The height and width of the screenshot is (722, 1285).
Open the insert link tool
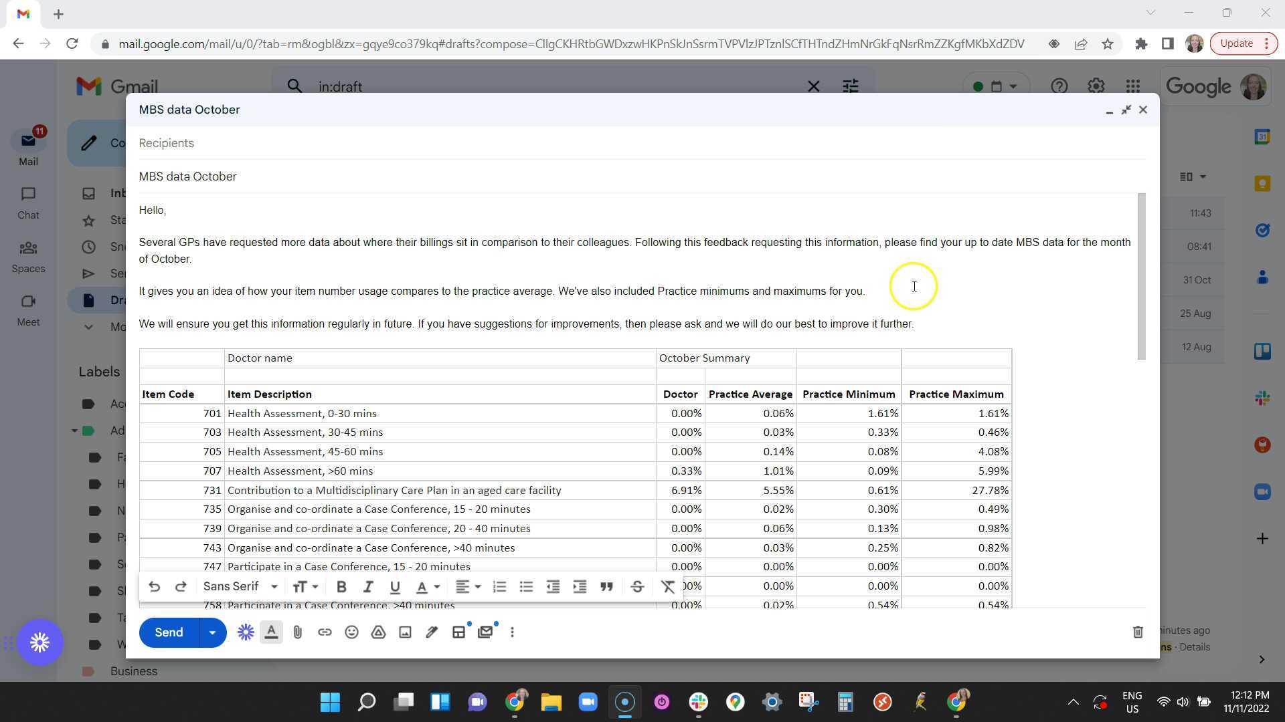(325, 632)
